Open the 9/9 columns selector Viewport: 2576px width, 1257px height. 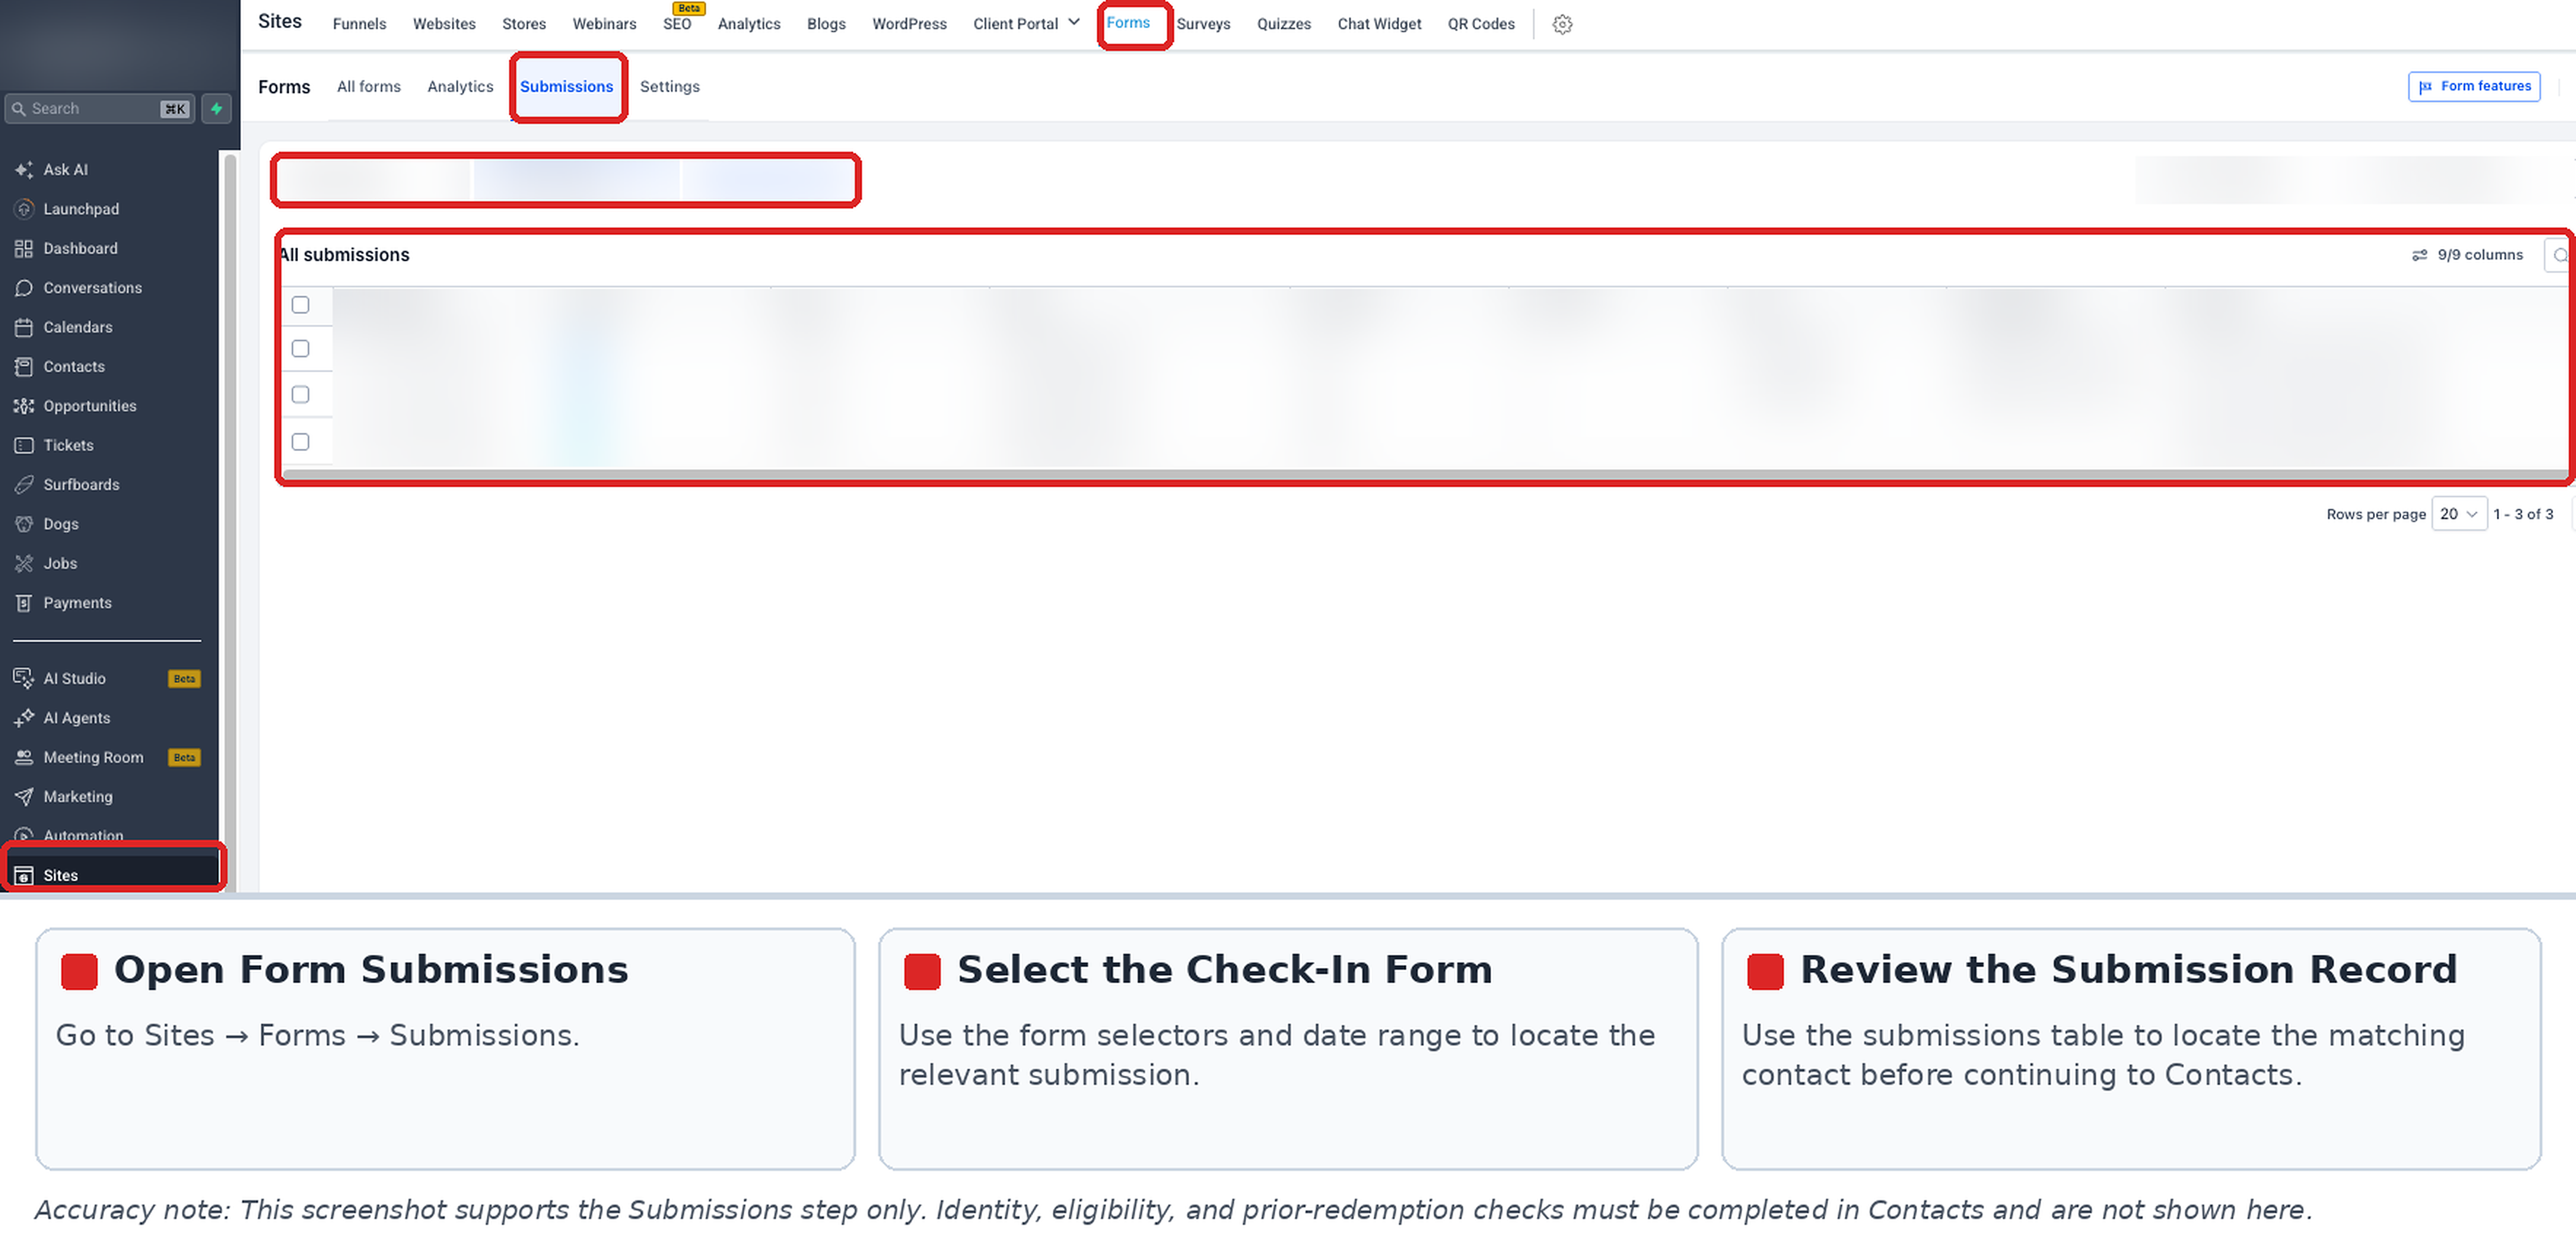coord(2467,255)
